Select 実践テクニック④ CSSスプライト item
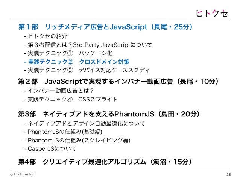 pos(71,100)
